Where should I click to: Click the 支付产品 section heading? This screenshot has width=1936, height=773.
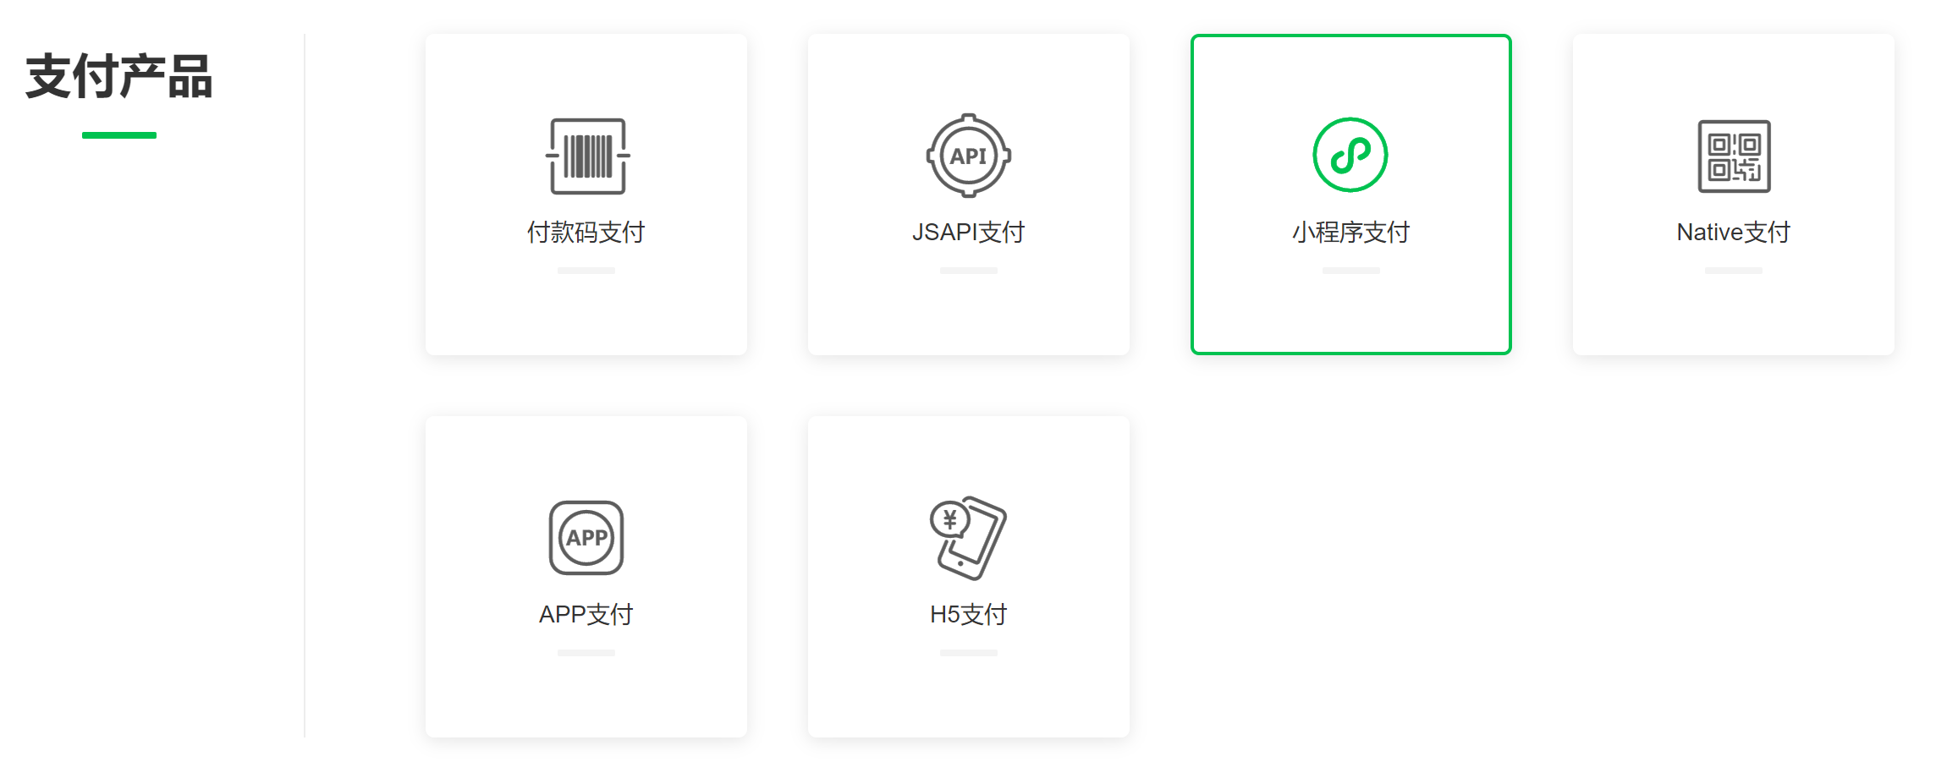click(x=119, y=76)
